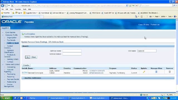Open the Page dropdown menu
This screenshot has width=178, height=100.
pos(157,17)
